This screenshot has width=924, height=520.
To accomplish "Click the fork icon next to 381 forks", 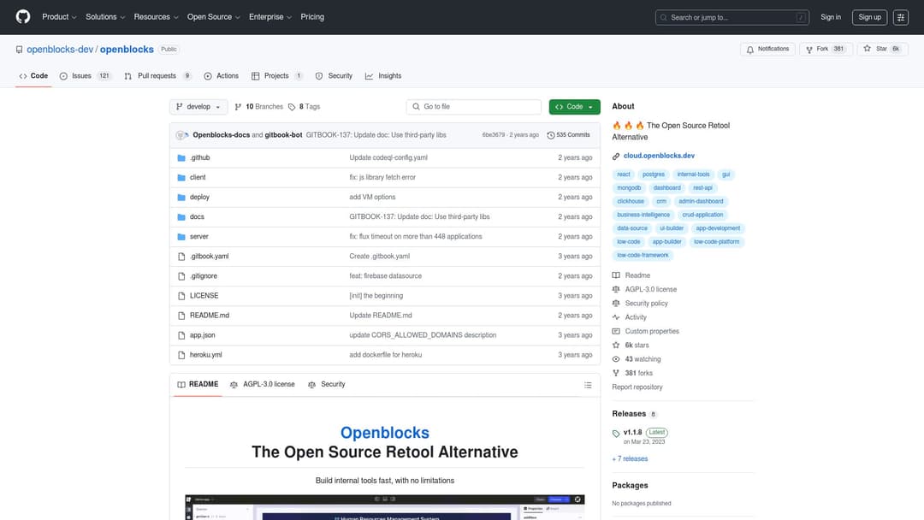I will [x=616, y=374].
